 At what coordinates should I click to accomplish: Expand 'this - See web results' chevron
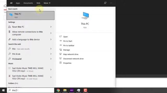coord(51,49)
